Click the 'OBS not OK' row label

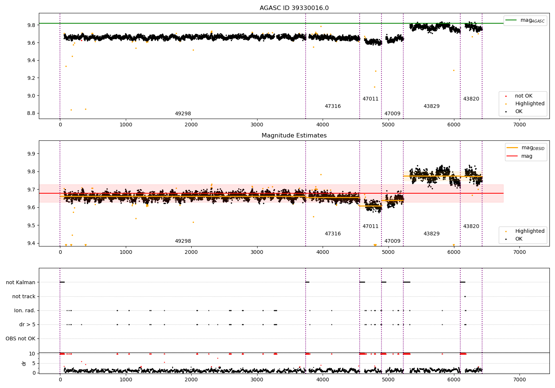(x=21, y=339)
